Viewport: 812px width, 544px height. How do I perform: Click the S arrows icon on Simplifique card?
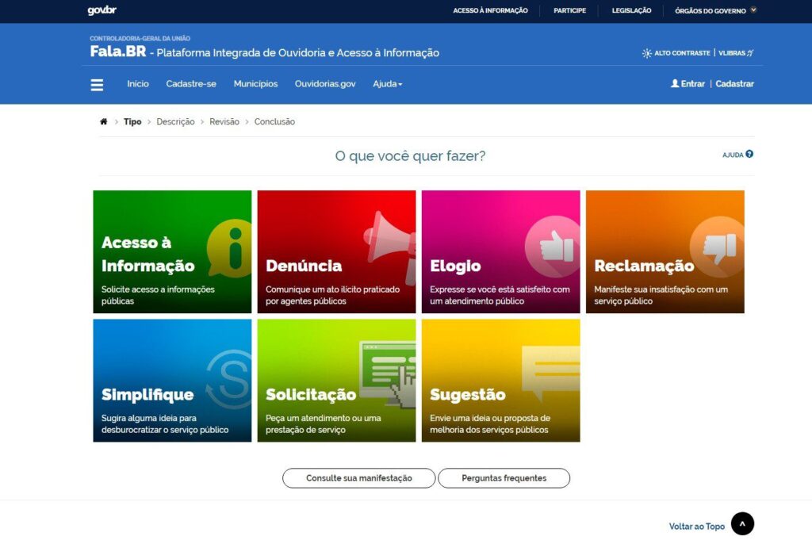point(229,379)
